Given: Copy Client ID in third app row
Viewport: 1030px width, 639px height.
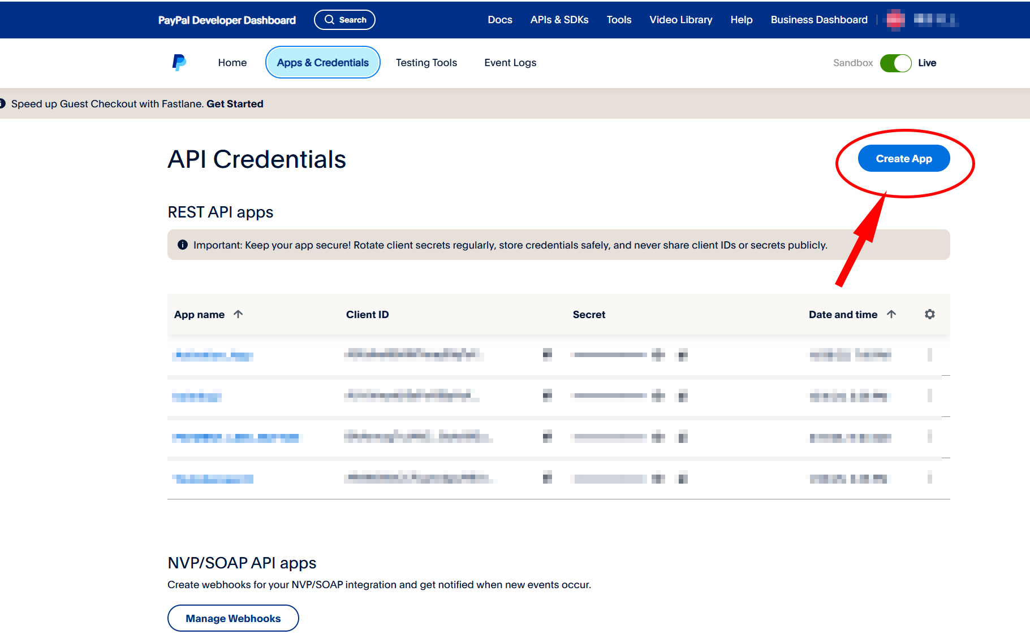Looking at the screenshot, I should pyautogui.click(x=547, y=437).
